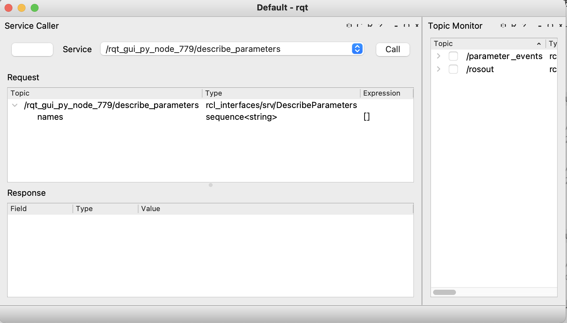The height and width of the screenshot is (323, 567).
Task: Select /rqt_gui_py_node_779/describe_parameters in Request tree
Action: click(x=111, y=105)
